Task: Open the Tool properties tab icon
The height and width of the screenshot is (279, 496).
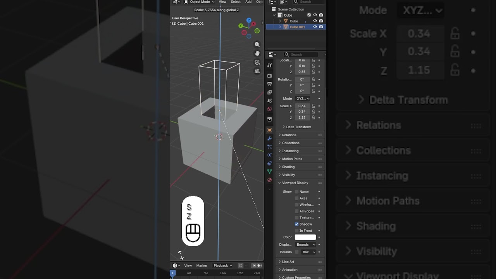Action: [270, 65]
